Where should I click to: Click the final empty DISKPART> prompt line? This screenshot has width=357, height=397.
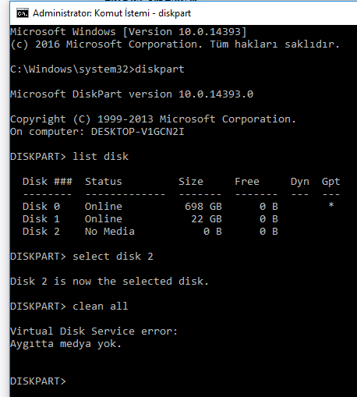point(38,381)
